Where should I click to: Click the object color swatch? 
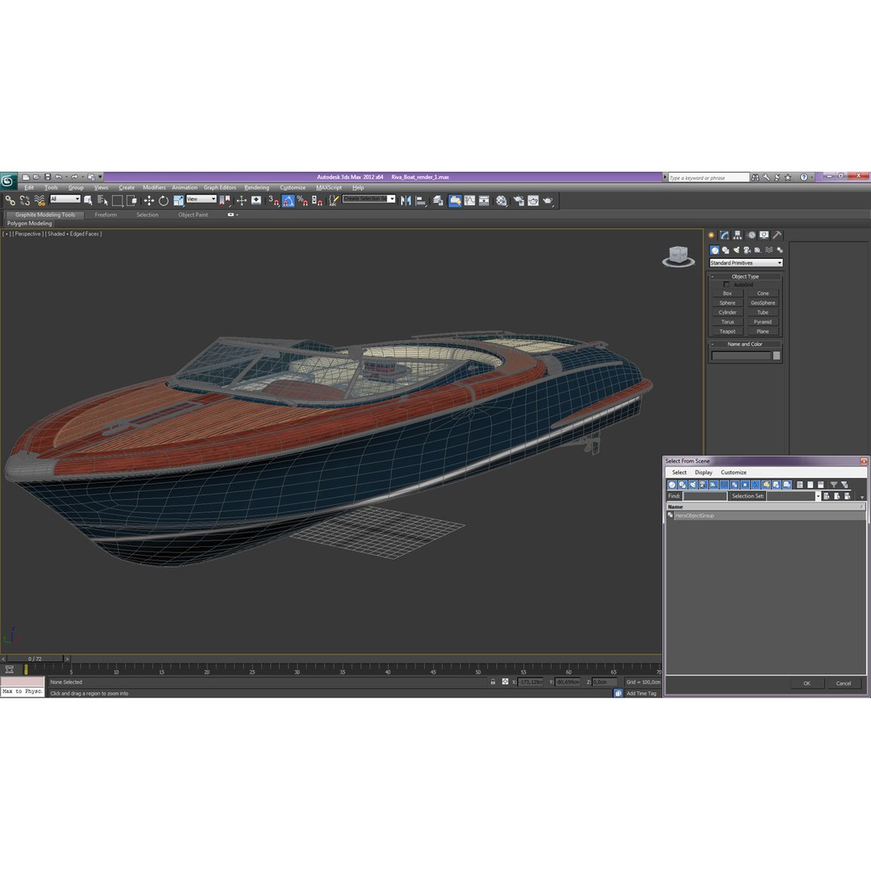[776, 356]
